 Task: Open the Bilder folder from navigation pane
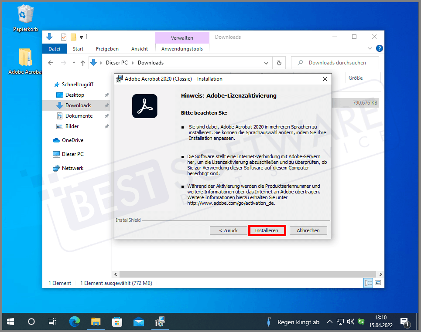pyautogui.click(x=74, y=126)
